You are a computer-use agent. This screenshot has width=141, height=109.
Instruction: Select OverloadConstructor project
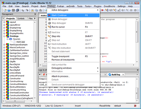19,93
